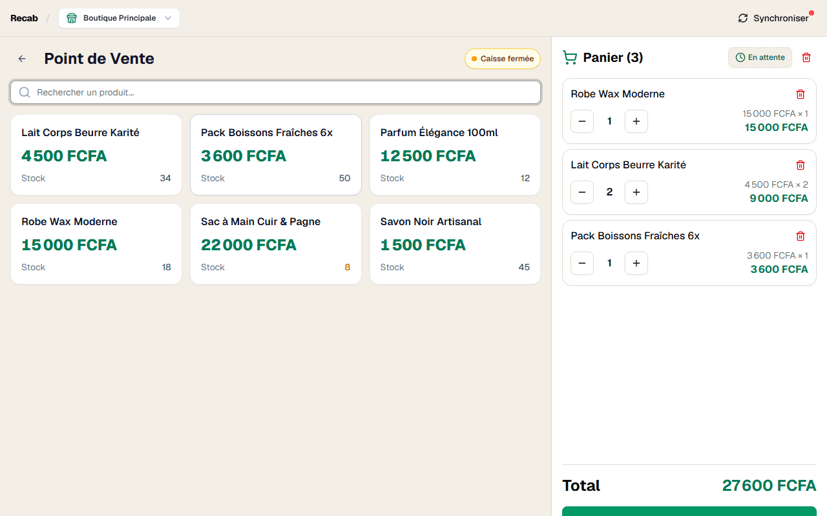The image size is (827, 516).
Task: Decrease Lait Corps Beurre Karité quantity in cart
Action: [x=582, y=192]
